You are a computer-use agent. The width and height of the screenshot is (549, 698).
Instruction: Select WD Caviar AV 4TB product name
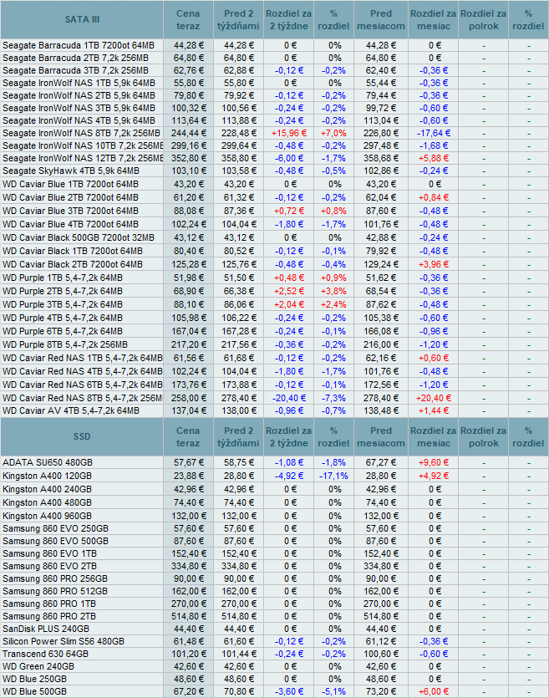click(71, 410)
